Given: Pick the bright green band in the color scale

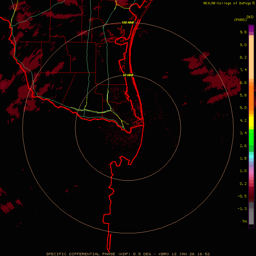Looking at the screenshot, I should (x=251, y=137).
